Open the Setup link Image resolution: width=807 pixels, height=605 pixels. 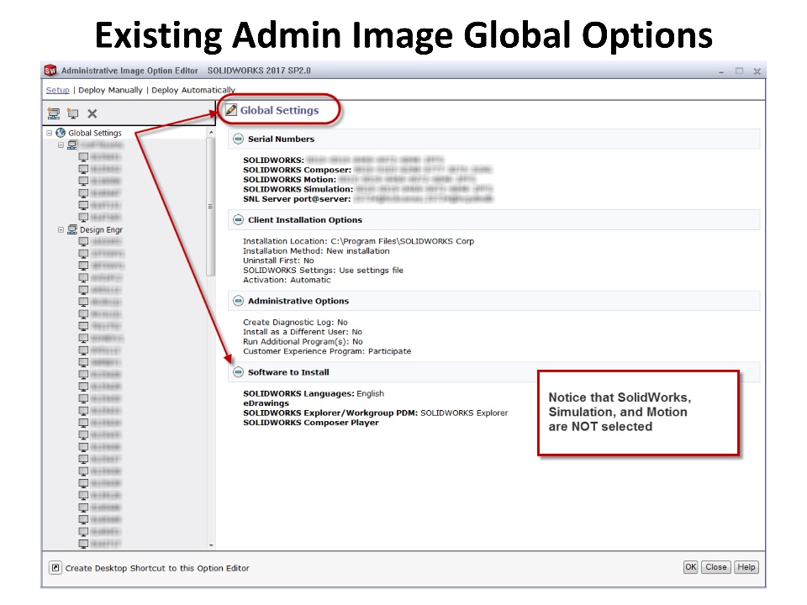[x=58, y=90]
